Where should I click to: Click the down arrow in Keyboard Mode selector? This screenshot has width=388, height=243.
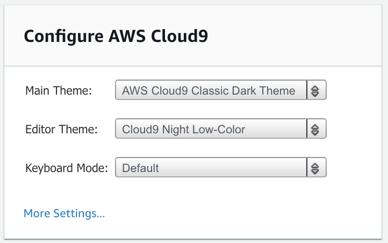coord(315,171)
